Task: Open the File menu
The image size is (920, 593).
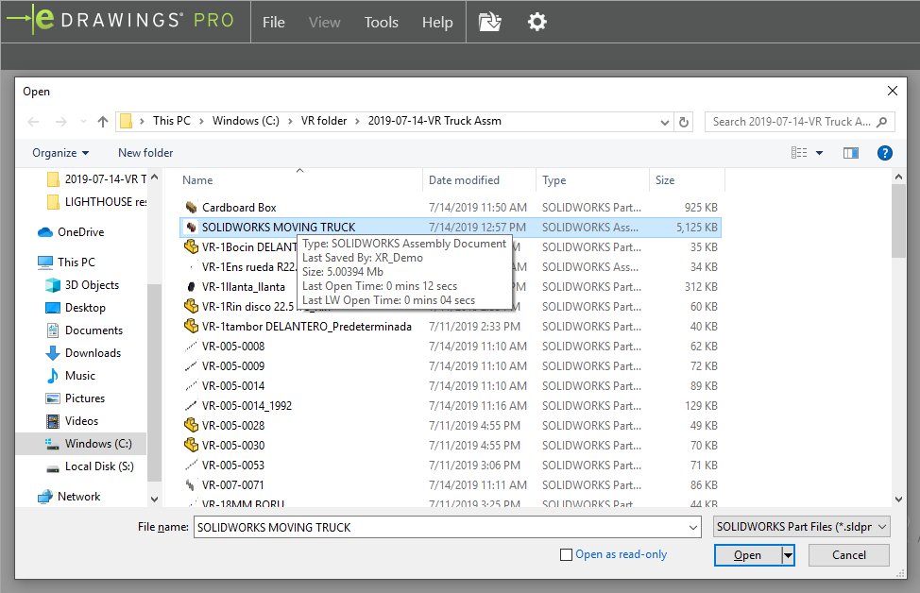Action: point(273,23)
